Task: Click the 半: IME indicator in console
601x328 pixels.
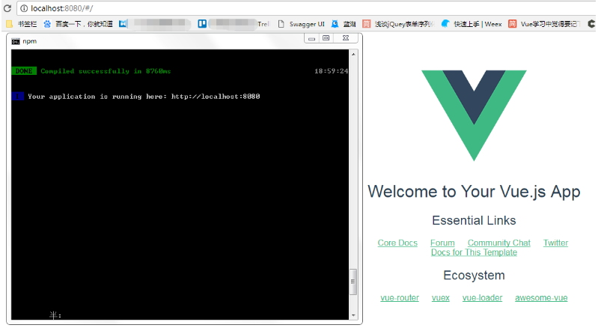Action: (x=55, y=315)
